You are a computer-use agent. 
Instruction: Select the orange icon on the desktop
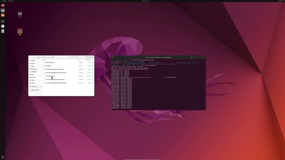pos(20,32)
